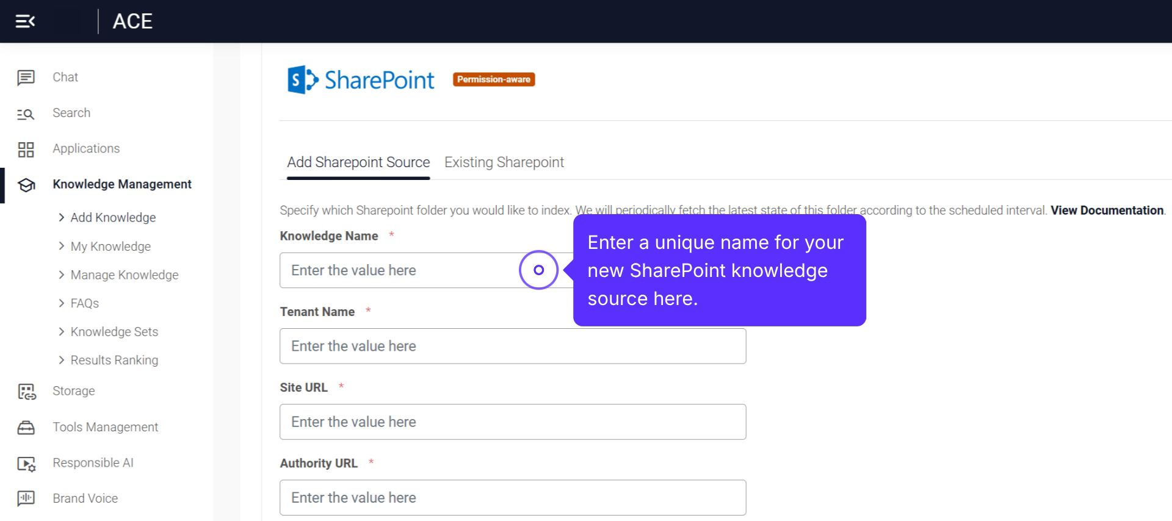Expand the Manage Knowledge item
This screenshot has height=521, width=1172.
coord(62,275)
